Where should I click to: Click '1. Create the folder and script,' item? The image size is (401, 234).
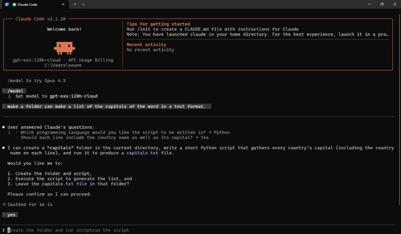pyautogui.click(x=50, y=173)
